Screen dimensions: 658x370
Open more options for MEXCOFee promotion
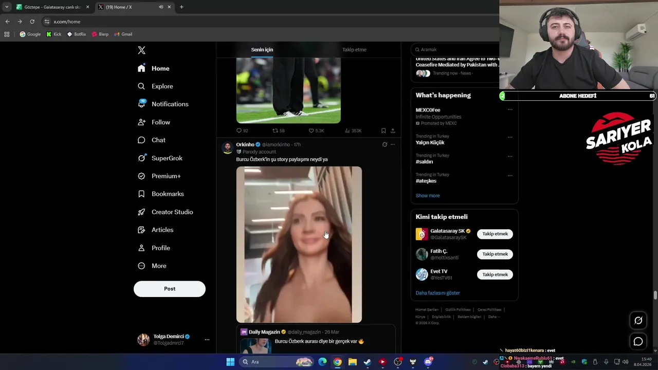(510, 109)
